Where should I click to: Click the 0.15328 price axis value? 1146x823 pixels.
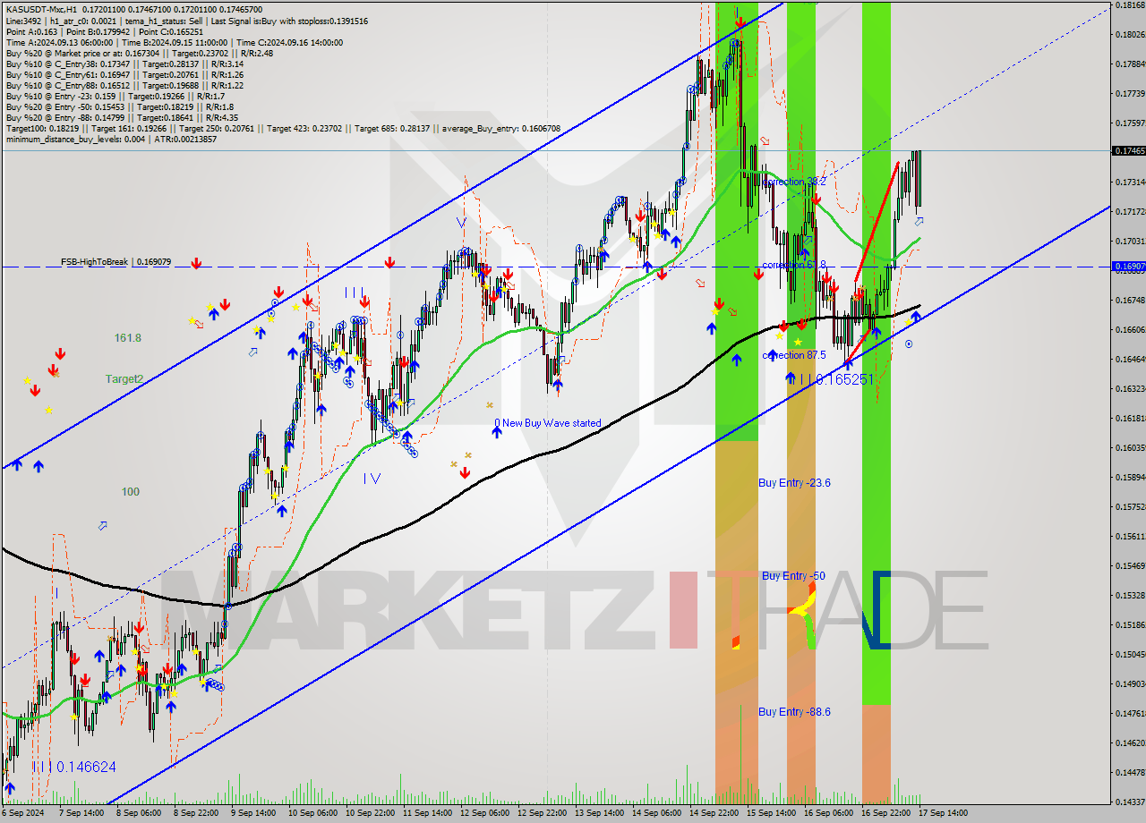tap(1130, 595)
